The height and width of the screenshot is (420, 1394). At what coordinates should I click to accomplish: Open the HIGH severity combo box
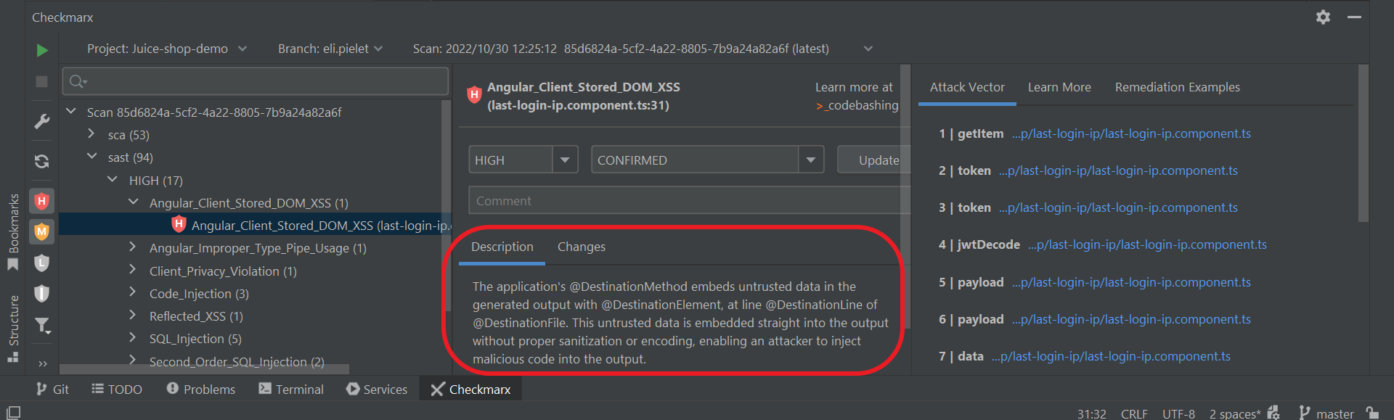tap(523, 160)
